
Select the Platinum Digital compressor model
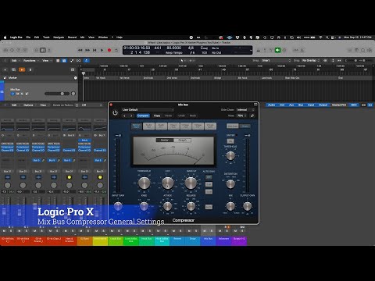click(137, 126)
